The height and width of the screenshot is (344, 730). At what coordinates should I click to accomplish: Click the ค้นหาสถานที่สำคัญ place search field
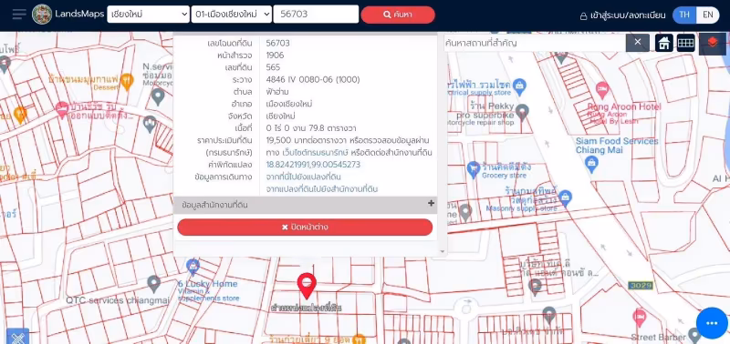[x=535, y=43]
